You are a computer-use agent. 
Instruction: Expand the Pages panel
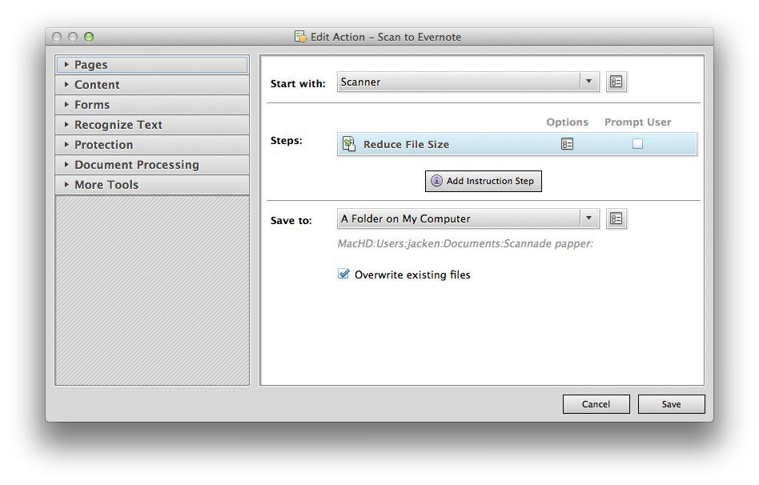coord(152,65)
